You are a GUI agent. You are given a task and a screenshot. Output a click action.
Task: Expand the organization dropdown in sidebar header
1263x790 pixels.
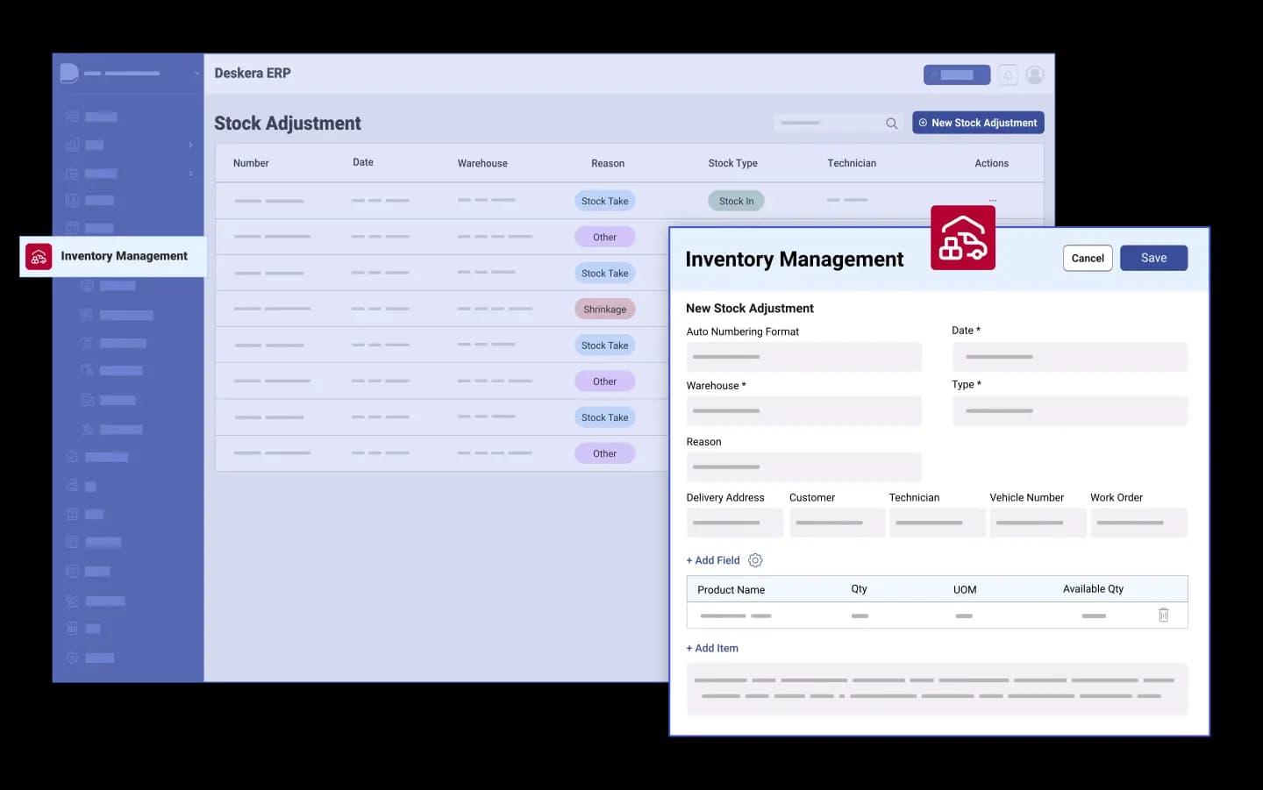tap(196, 74)
